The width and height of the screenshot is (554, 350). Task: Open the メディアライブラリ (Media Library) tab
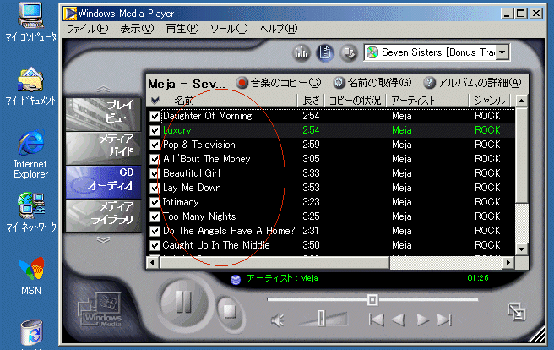pyautogui.click(x=104, y=216)
